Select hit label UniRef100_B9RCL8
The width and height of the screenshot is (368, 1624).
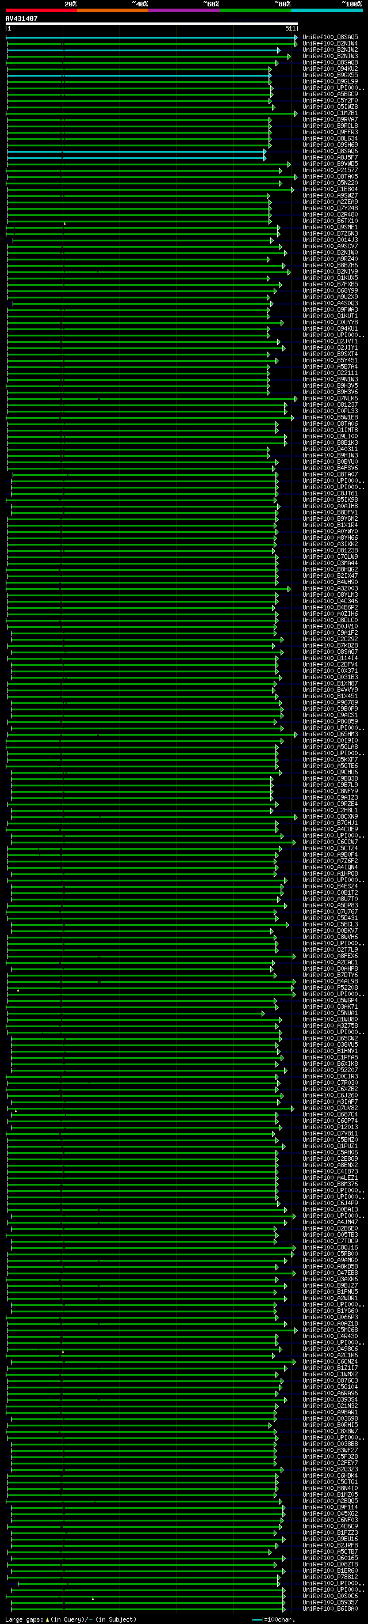(330, 126)
